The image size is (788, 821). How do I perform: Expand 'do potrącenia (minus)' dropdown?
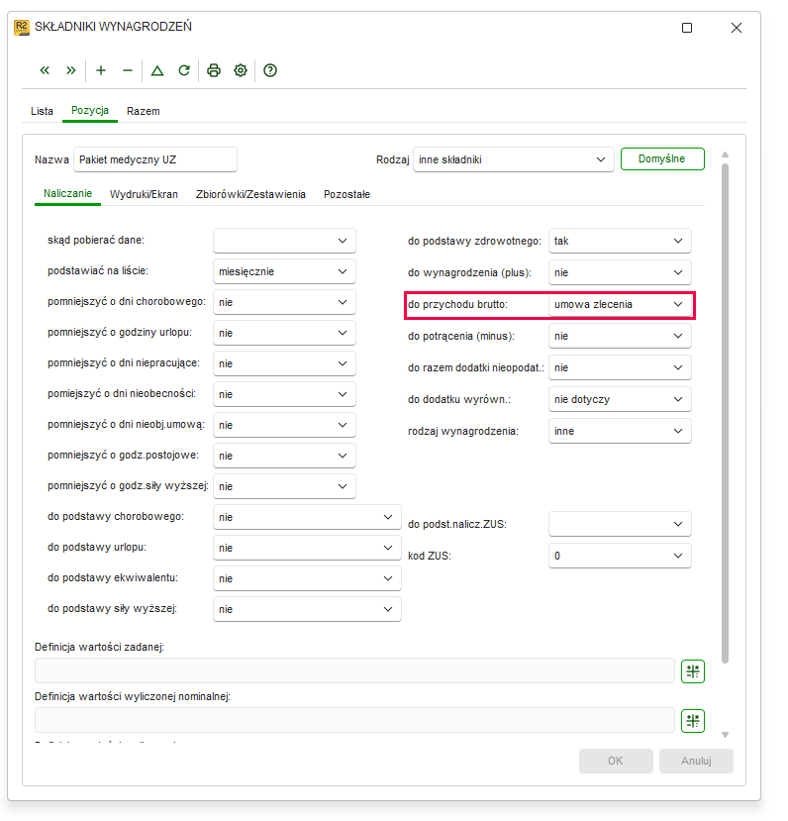620,336
